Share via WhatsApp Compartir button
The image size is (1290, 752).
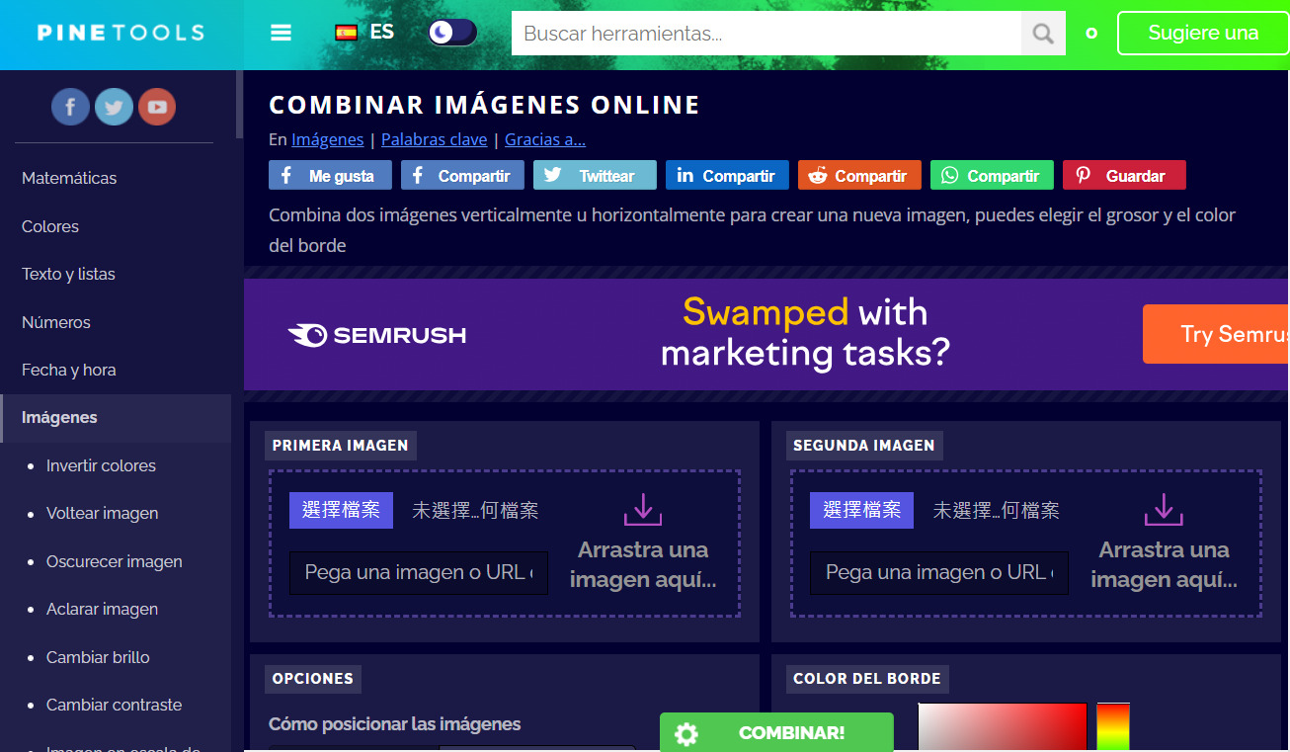[x=991, y=176]
